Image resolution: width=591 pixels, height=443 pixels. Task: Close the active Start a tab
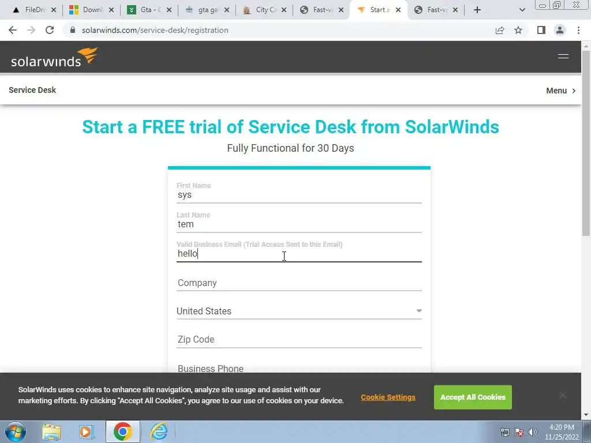398,10
